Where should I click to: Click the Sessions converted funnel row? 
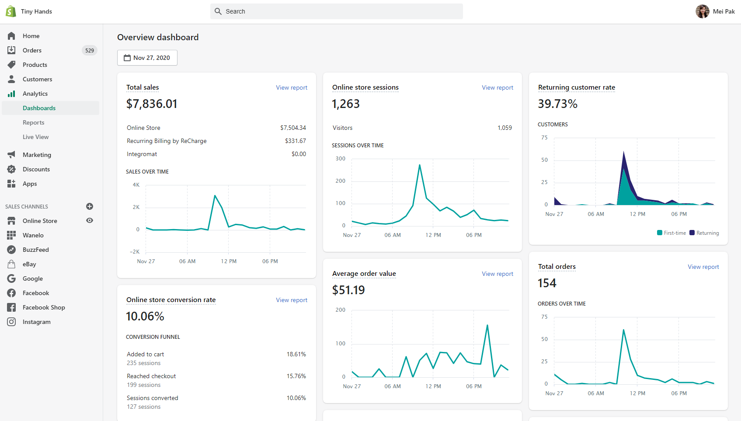[x=216, y=402]
